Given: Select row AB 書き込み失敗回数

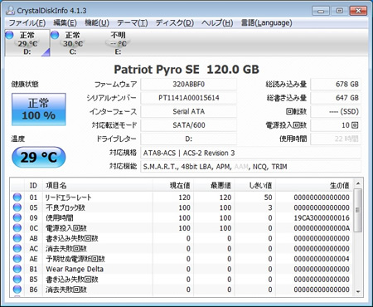Looking at the screenshot, I should click(x=182, y=238).
